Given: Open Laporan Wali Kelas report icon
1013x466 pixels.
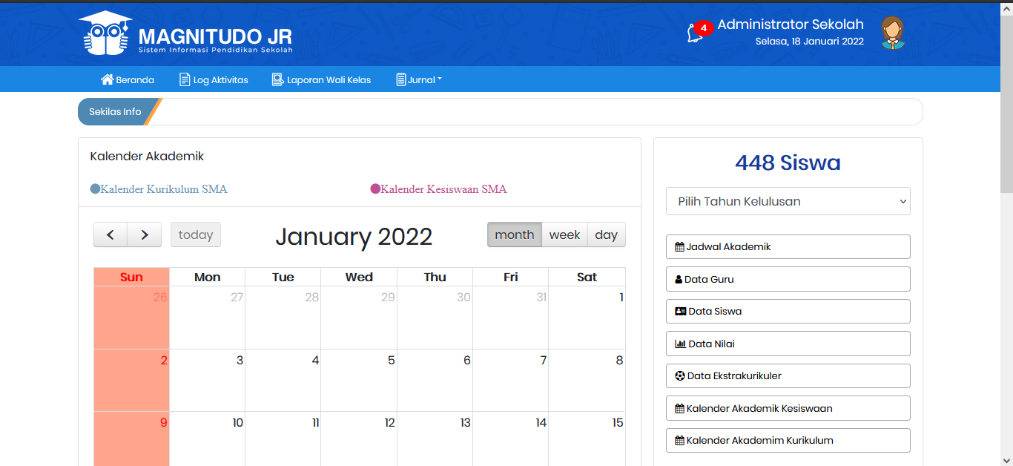Looking at the screenshot, I should click(x=278, y=79).
